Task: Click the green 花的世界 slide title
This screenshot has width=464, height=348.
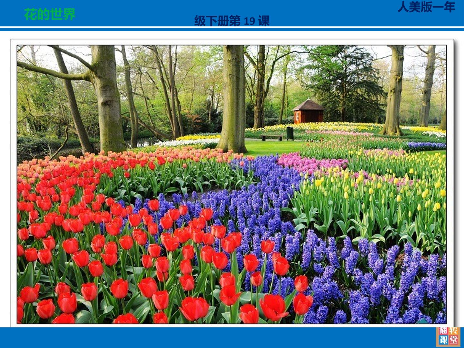Action: pyautogui.click(x=50, y=14)
